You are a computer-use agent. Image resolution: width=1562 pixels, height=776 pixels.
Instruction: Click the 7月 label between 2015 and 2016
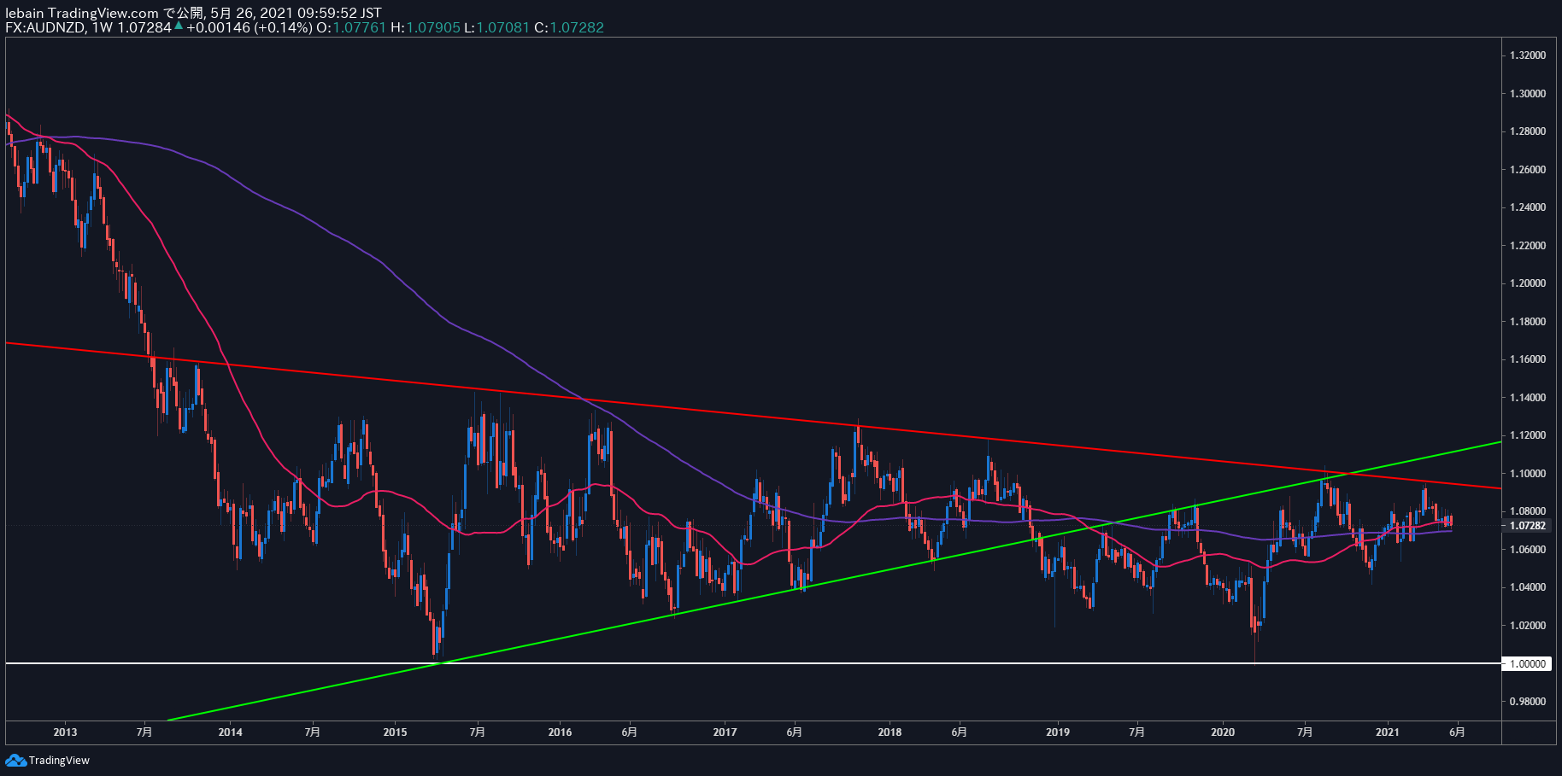pyautogui.click(x=478, y=732)
